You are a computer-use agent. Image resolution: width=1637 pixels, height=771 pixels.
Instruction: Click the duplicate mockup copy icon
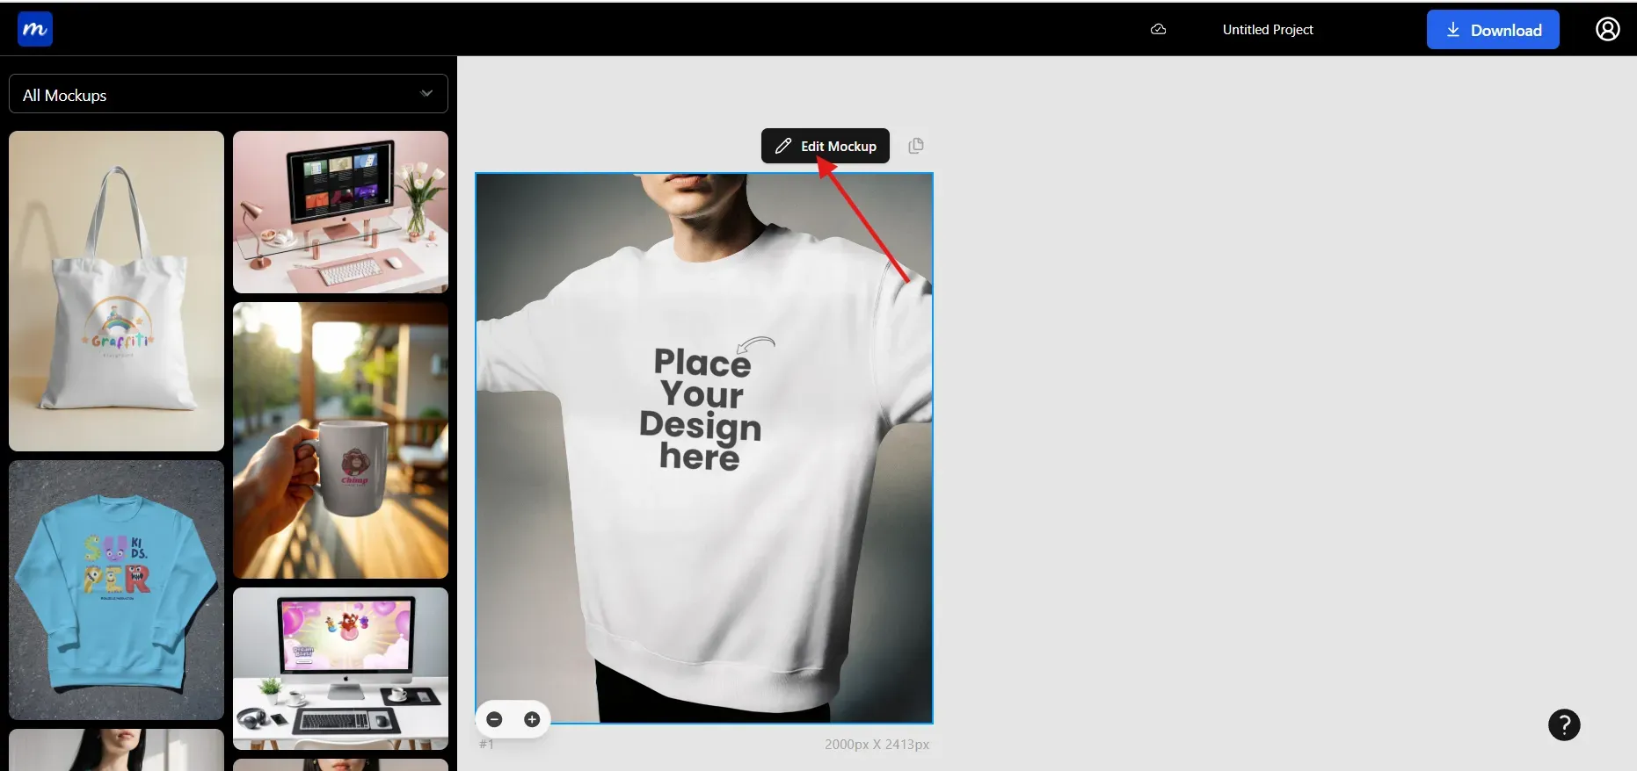[916, 146]
